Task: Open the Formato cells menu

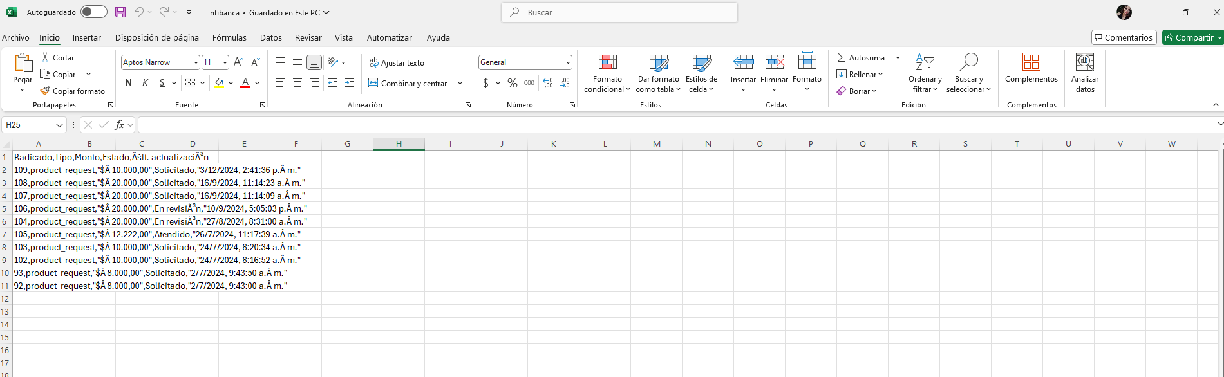Action: point(807,72)
